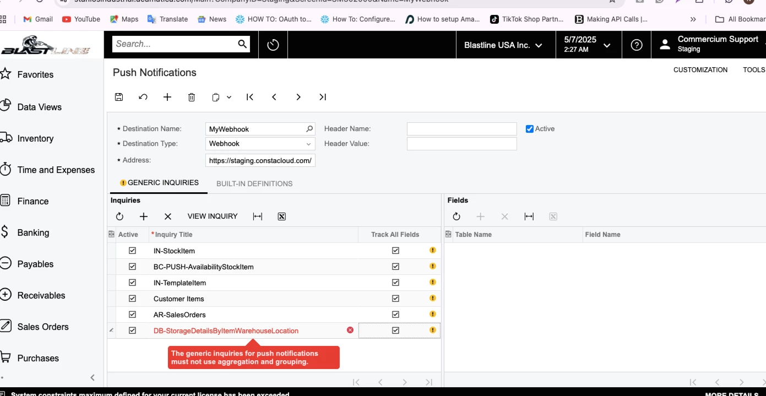This screenshot has height=396, width=766.
Task: Switch to the Built-In Definitions tab
Action: point(254,183)
